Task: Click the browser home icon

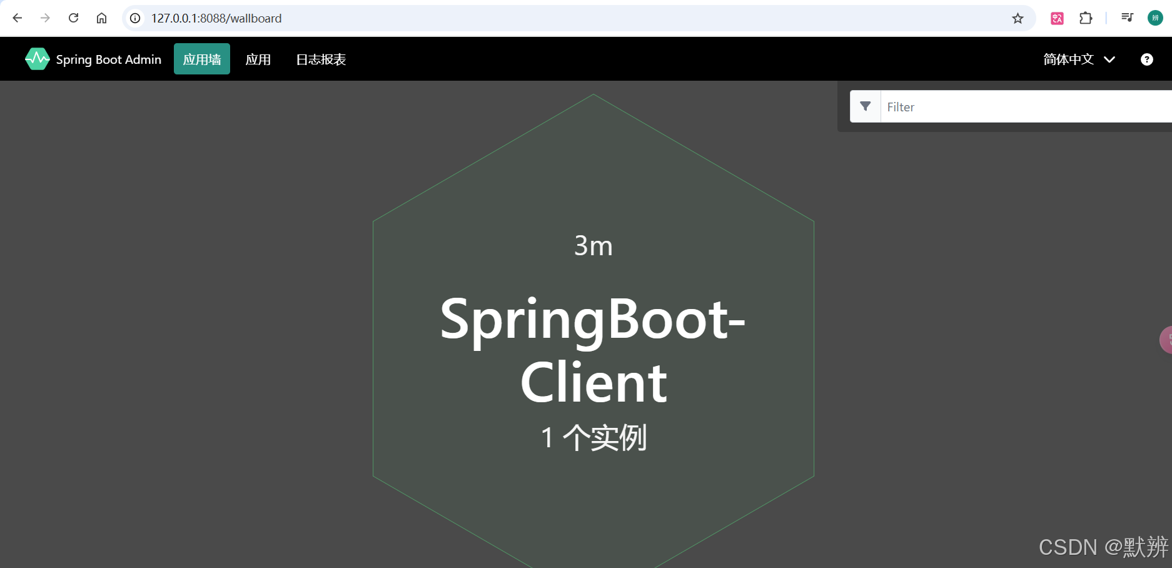Action: pyautogui.click(x=101, y=18)
